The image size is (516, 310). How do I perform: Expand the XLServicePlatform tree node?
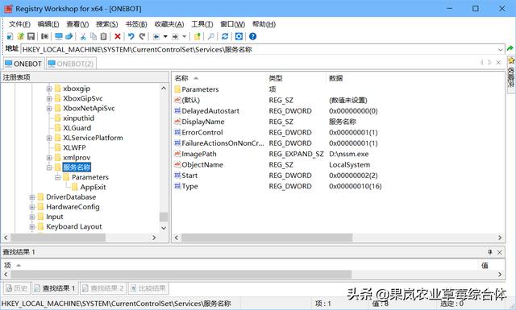coord(49,138)
